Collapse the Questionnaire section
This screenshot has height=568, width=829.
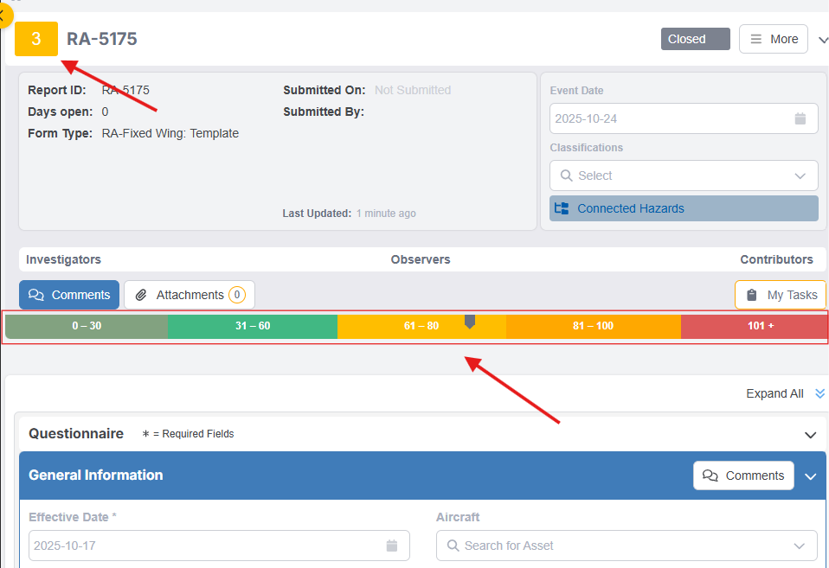(x=810, y=435)
